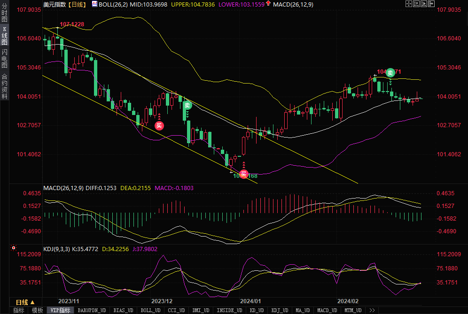This screenshot has height=314, width=468.
Task: Click the MACD(26,12,9) indicator panel label
Action: (63, 188)
